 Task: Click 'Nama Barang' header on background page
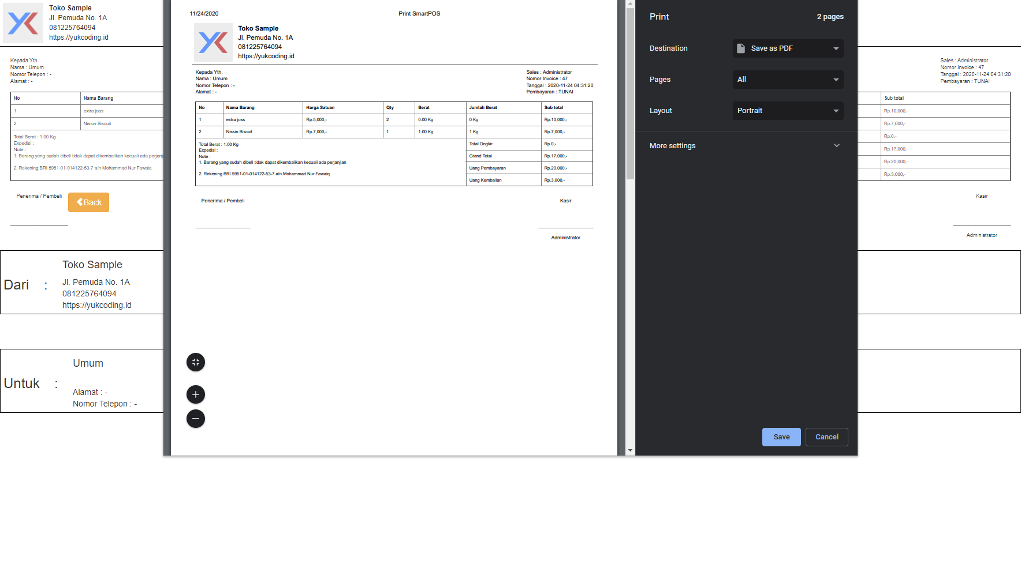point(98,99)
